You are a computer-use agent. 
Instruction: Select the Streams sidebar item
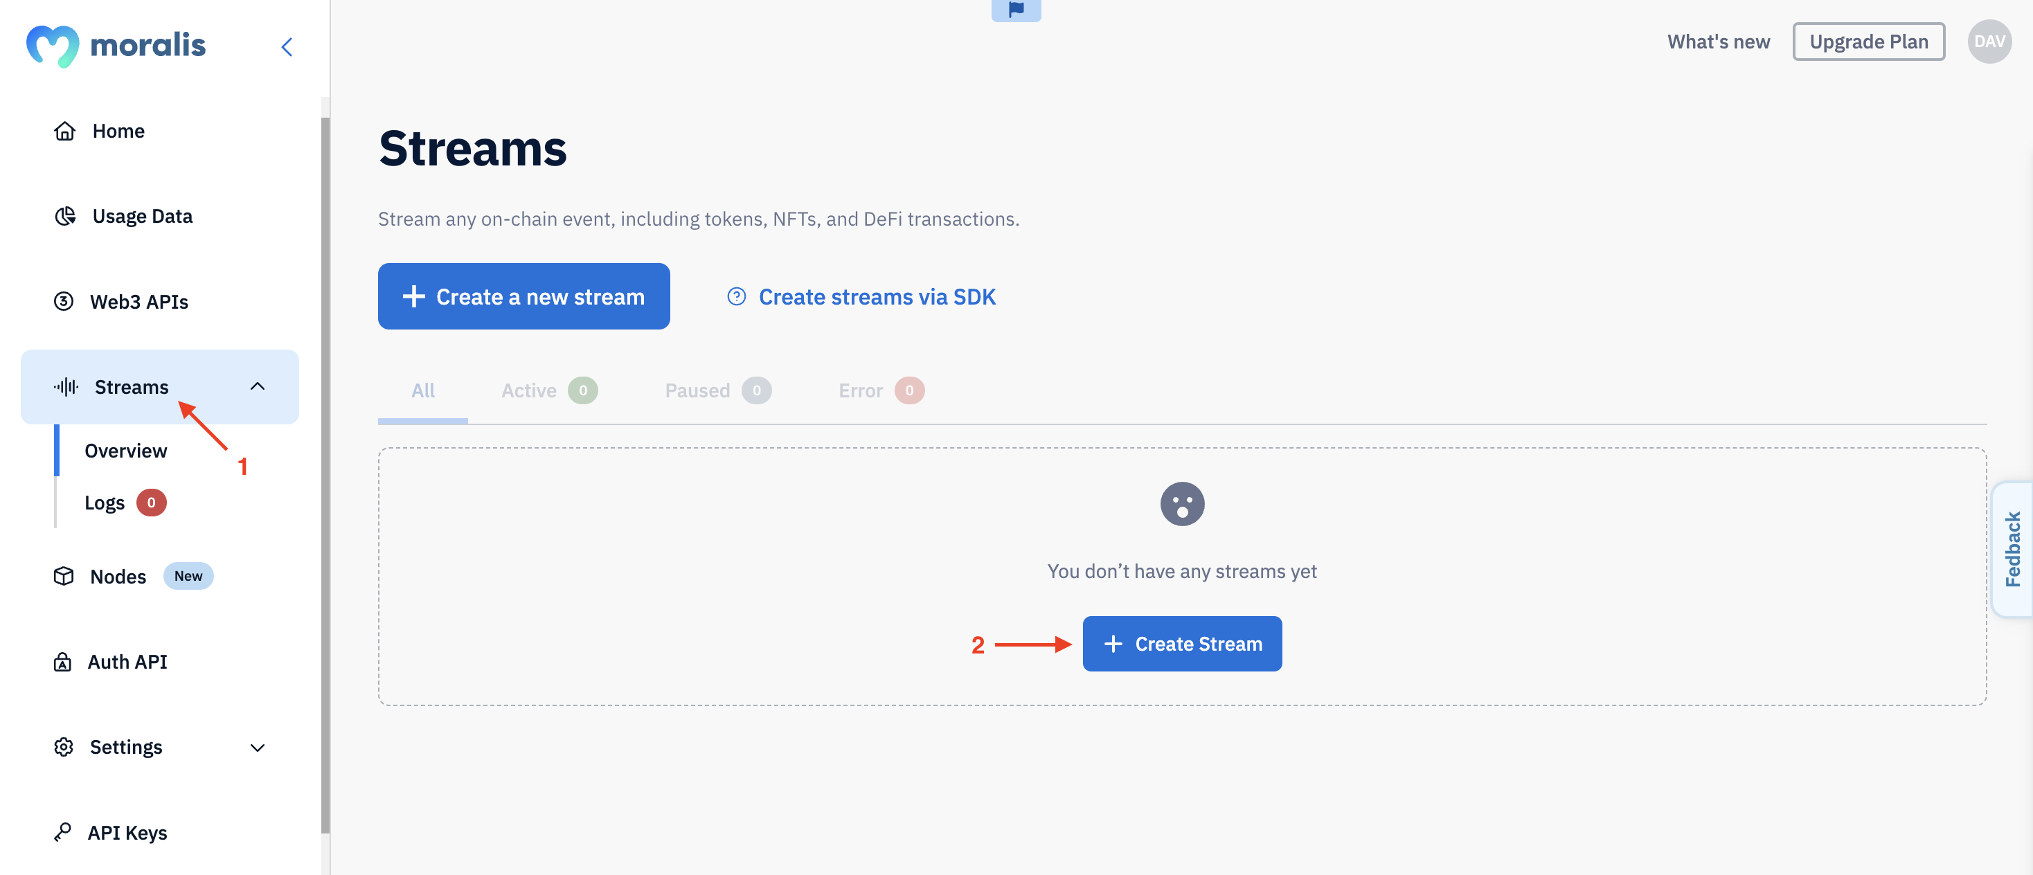click(x=160, y=386)
